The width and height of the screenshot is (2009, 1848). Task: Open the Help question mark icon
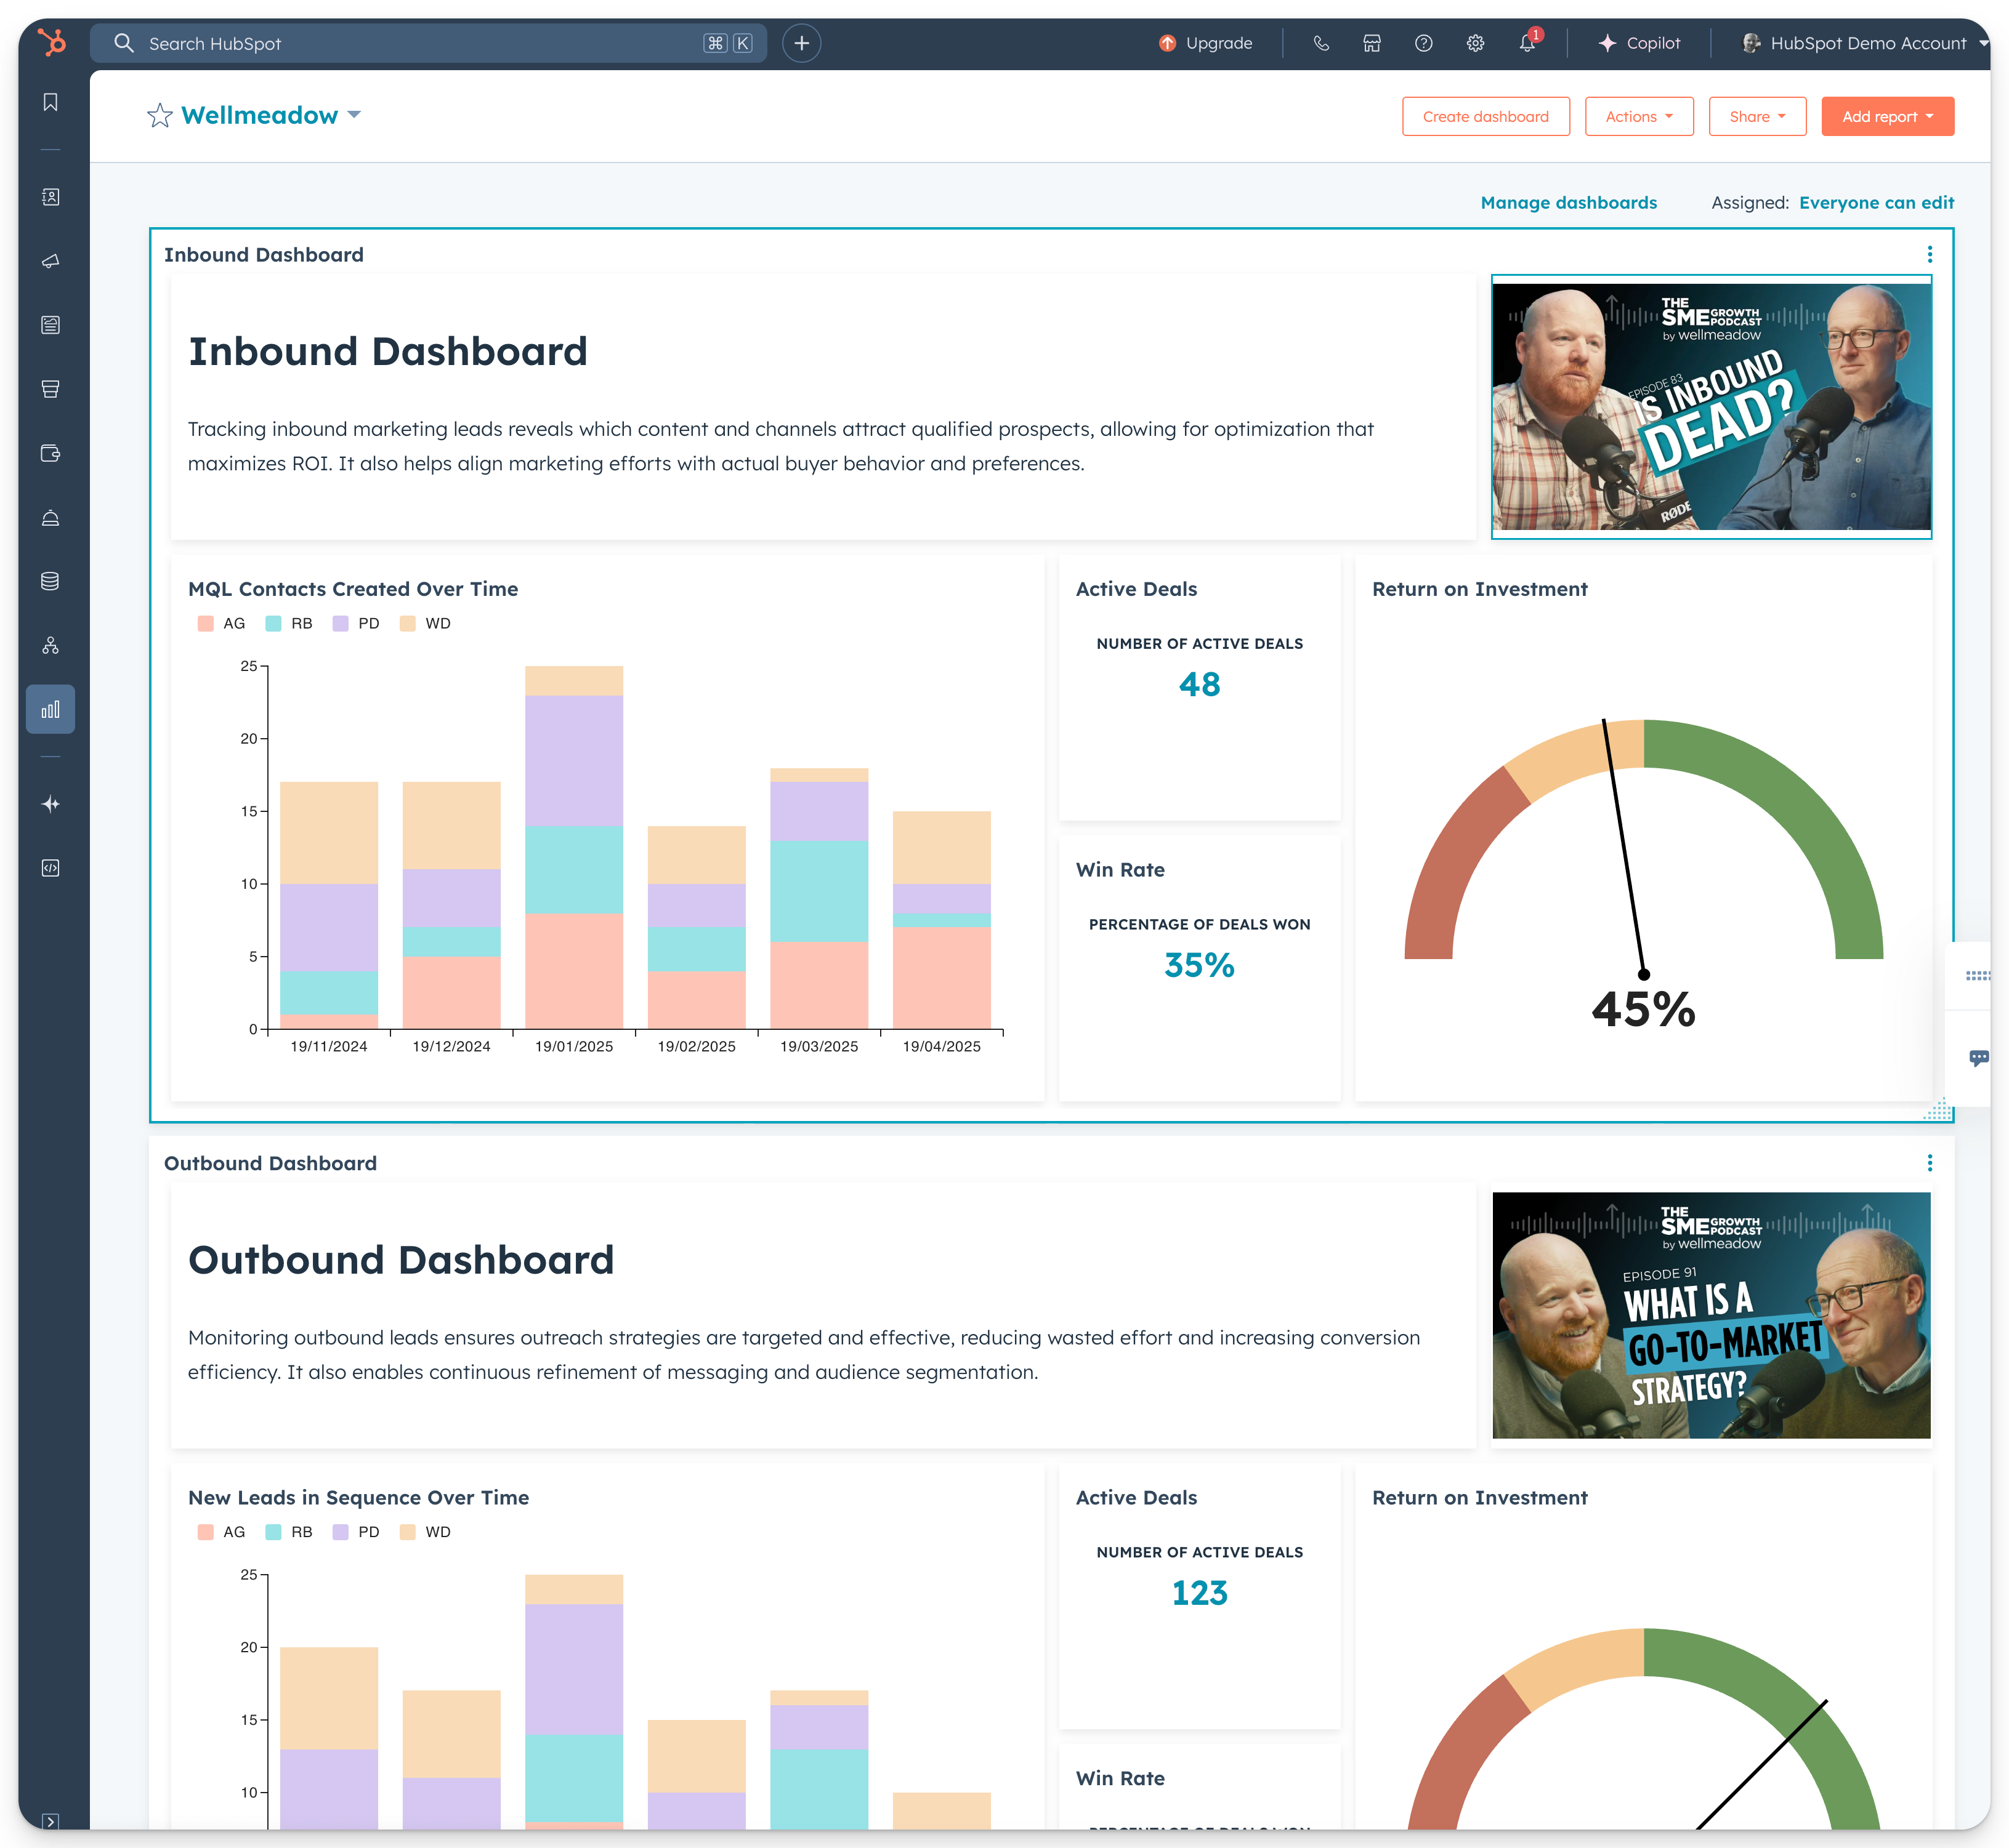click(x=1424, y=43)
